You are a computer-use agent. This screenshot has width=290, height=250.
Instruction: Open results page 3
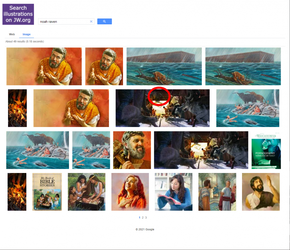[146, 217]
